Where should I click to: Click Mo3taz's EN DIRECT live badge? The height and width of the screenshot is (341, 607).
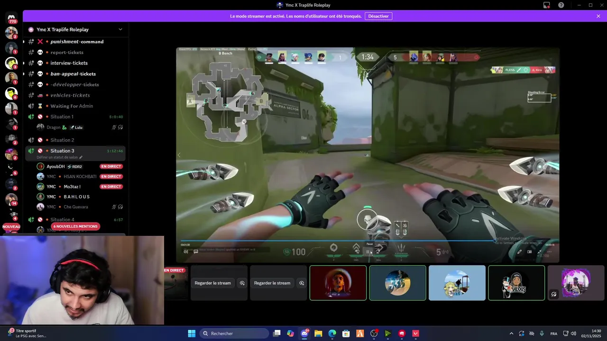coord(111,187)
